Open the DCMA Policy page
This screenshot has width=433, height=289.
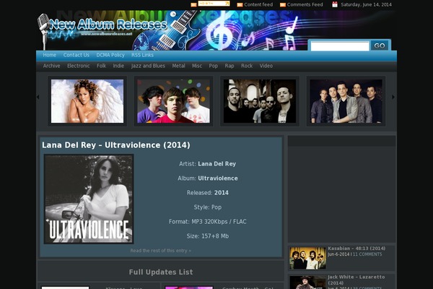point(110,55)
